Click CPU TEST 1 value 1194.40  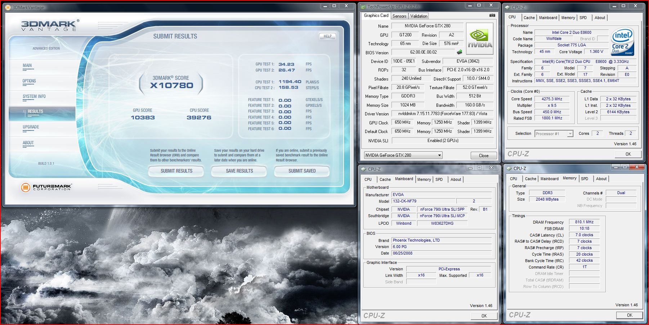click(x=290, y=82)
